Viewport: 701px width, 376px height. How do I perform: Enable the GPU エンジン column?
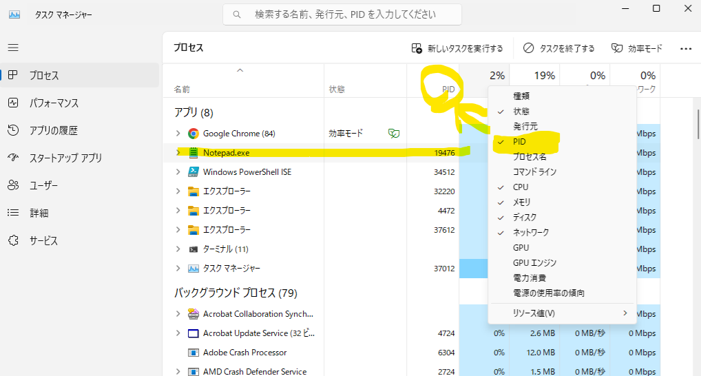click(562, 263)
